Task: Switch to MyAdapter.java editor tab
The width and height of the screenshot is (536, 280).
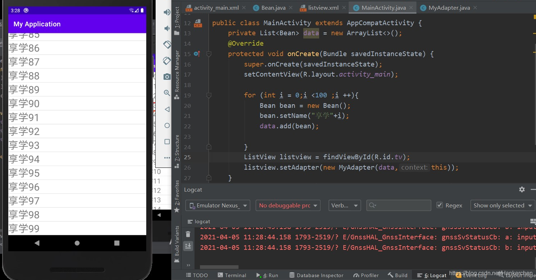Action: click(449, 8)
